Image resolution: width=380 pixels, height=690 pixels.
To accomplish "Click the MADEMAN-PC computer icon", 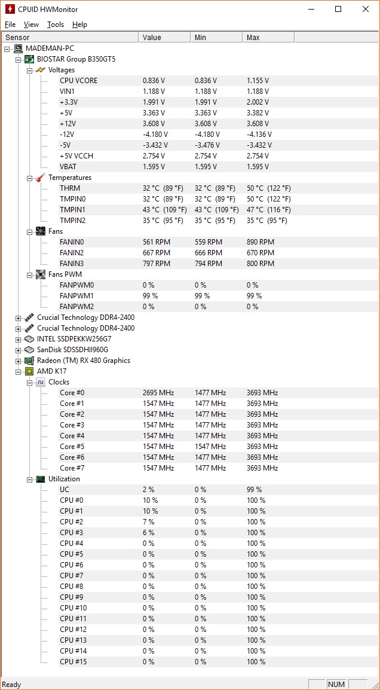I will point(18,48).
